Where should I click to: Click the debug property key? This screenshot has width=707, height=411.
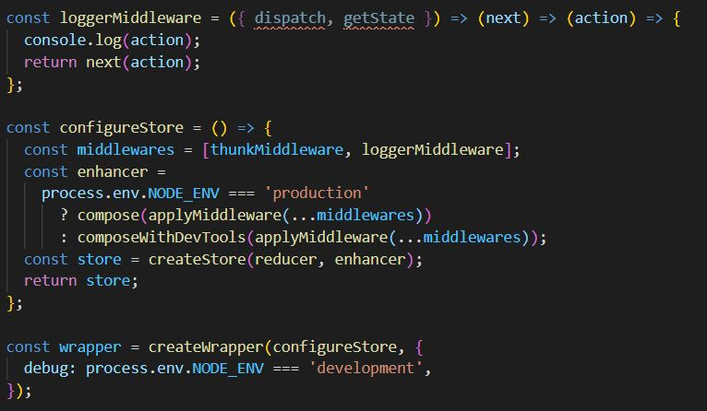[x=45, y=369]
